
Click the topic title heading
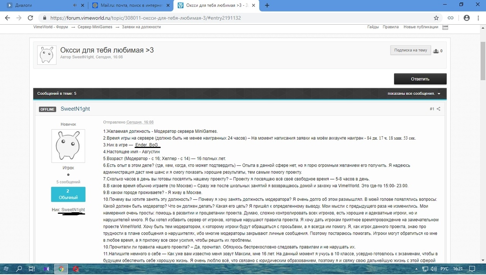[107, 50]
